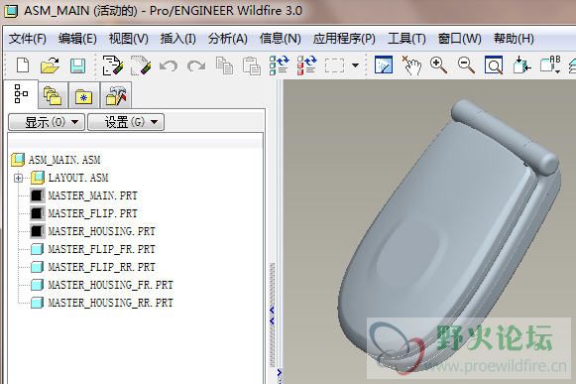Click the New file icon
Viewport: 576px width, 384px height.
click(x=23, y=65)
